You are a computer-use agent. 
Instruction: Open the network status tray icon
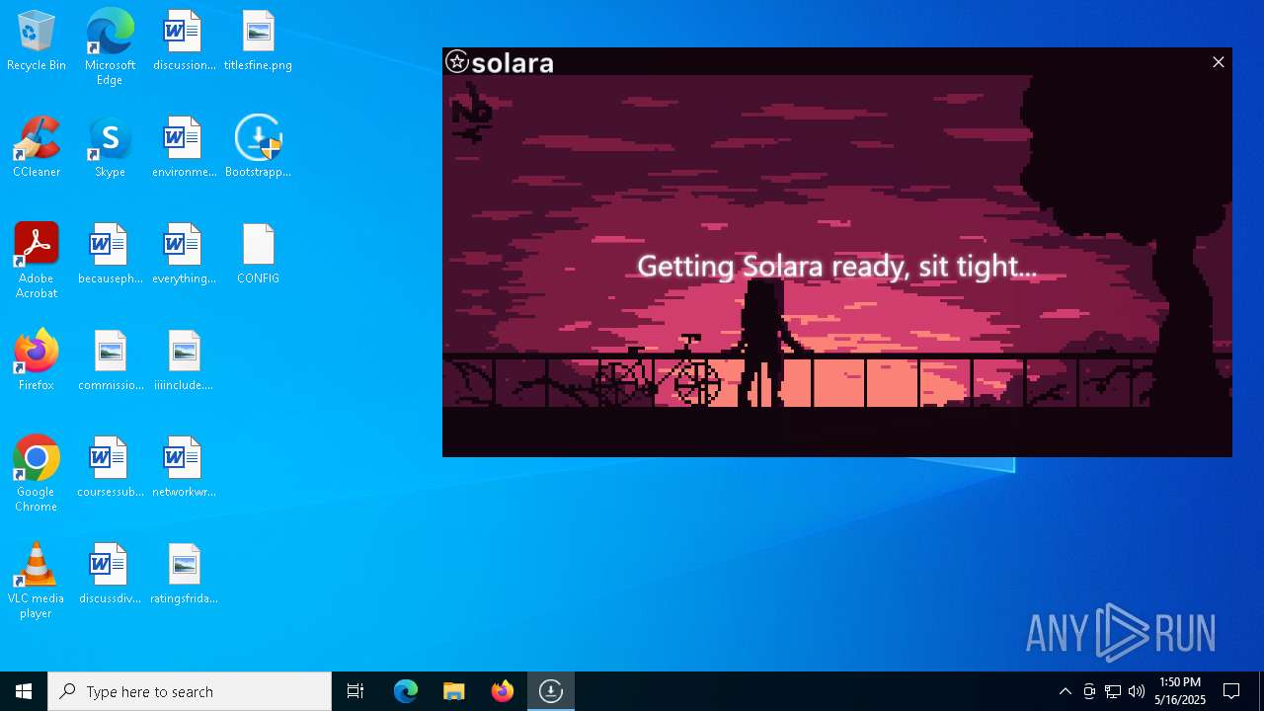1113,691
